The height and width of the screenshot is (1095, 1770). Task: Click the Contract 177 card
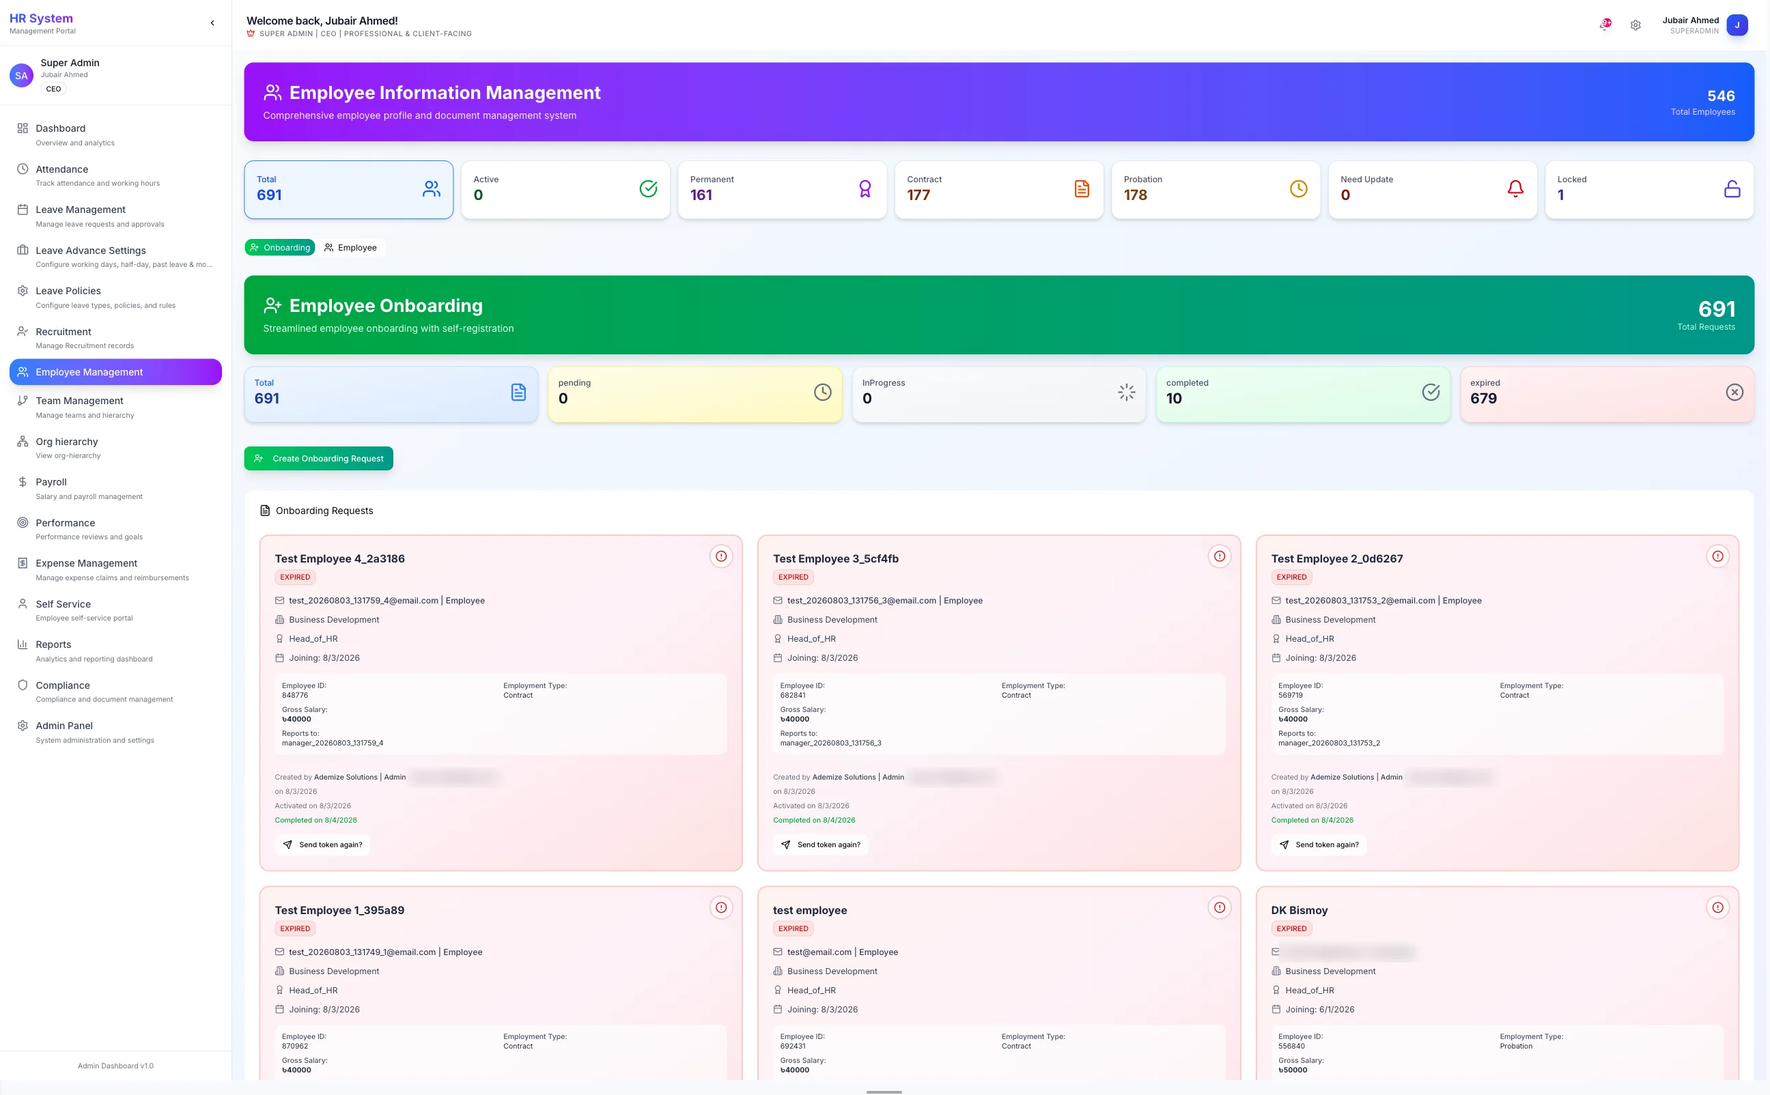(1000, 190)
